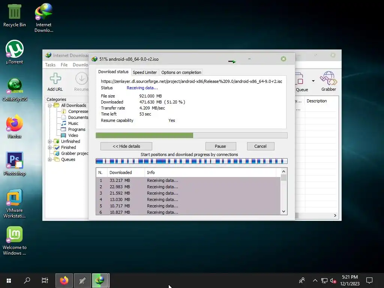The height and width of the screenshot is (288, 384).
Task: Collapse the All Downloads tree node
Action: (50, 105)
